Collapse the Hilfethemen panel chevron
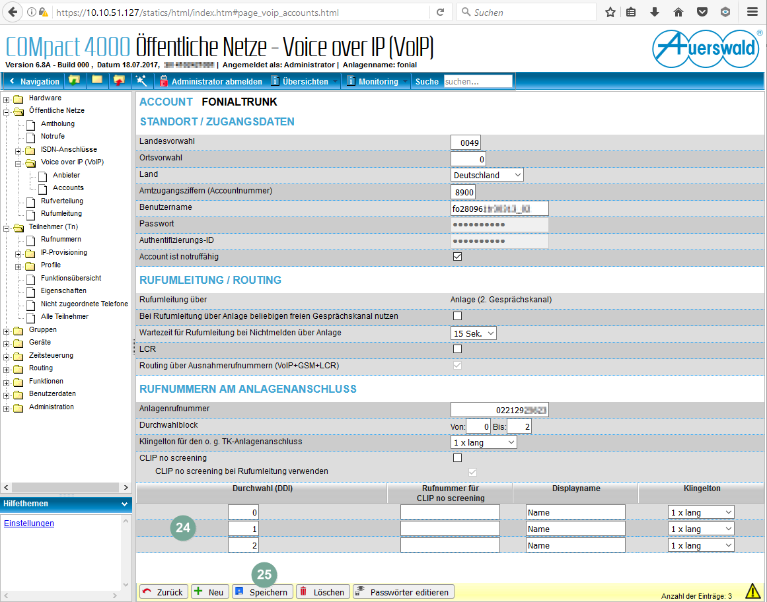767x602 pixels. 124,504
